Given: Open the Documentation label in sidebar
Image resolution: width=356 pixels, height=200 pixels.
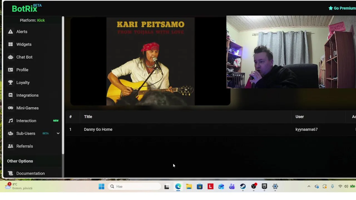Looking at the screenshot, I should 31,173.
